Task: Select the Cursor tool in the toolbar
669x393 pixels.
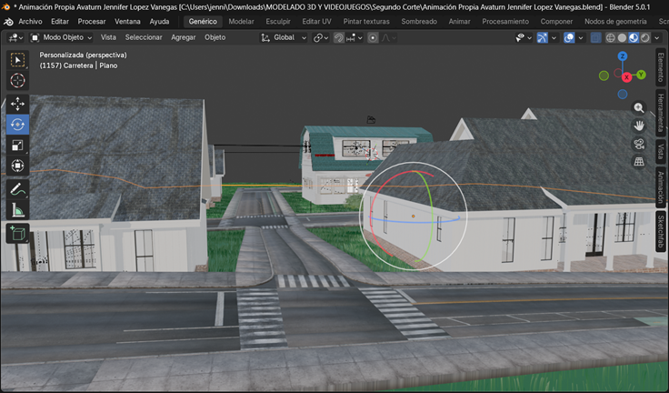Action: point(17,81)
